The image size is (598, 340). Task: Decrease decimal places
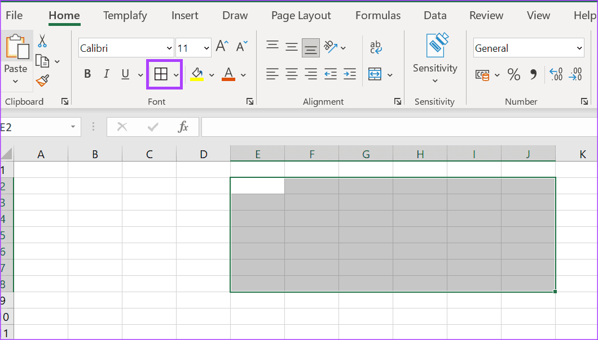(575, 74)
